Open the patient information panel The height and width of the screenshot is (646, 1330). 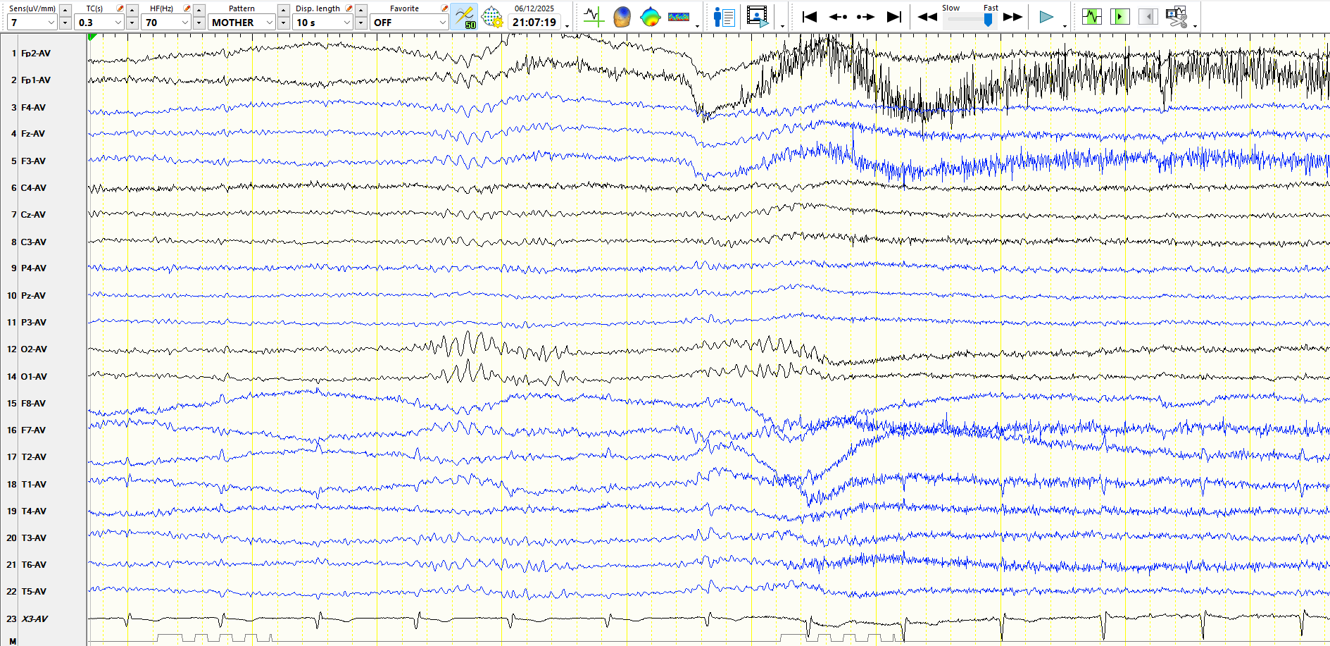click(x=724, y=16)
